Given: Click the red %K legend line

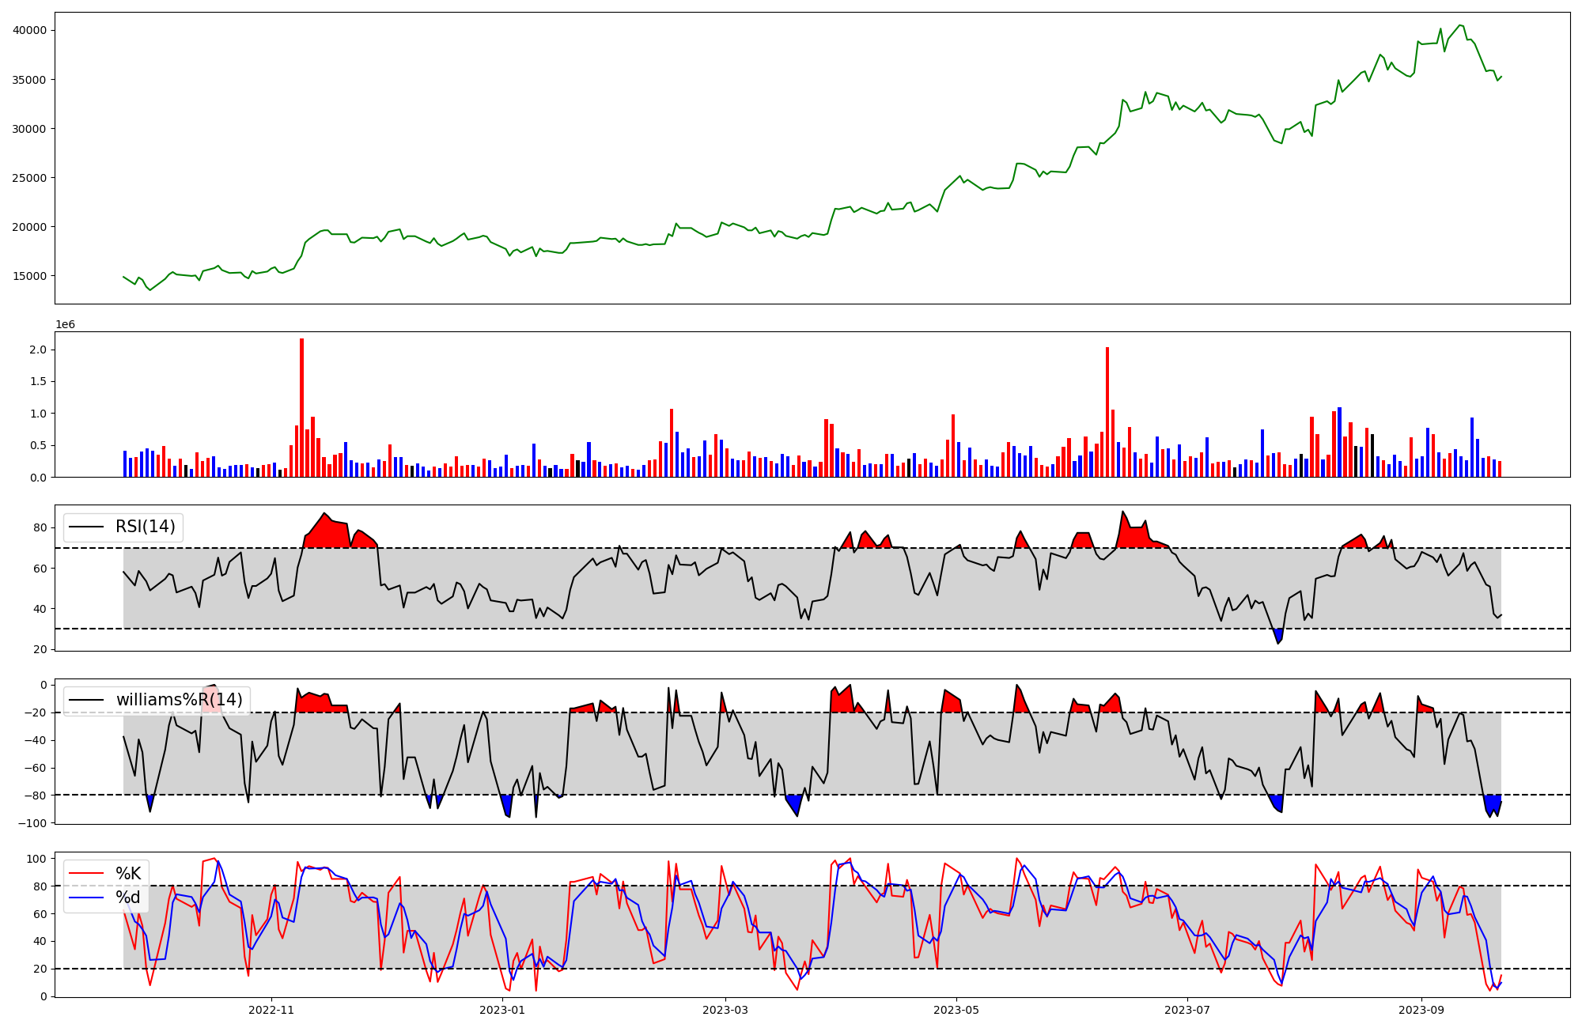Looking at the screenshot, I should pyautogui.click(x=86, y=874).
